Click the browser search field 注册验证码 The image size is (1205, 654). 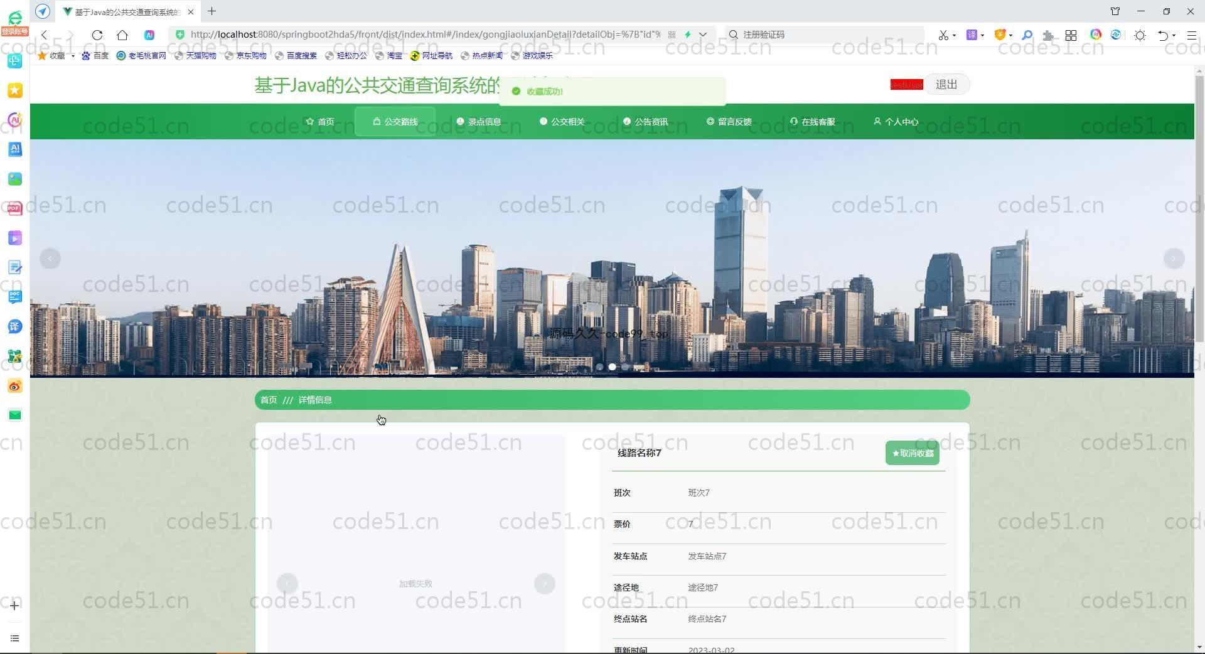[x=825, y=35]
